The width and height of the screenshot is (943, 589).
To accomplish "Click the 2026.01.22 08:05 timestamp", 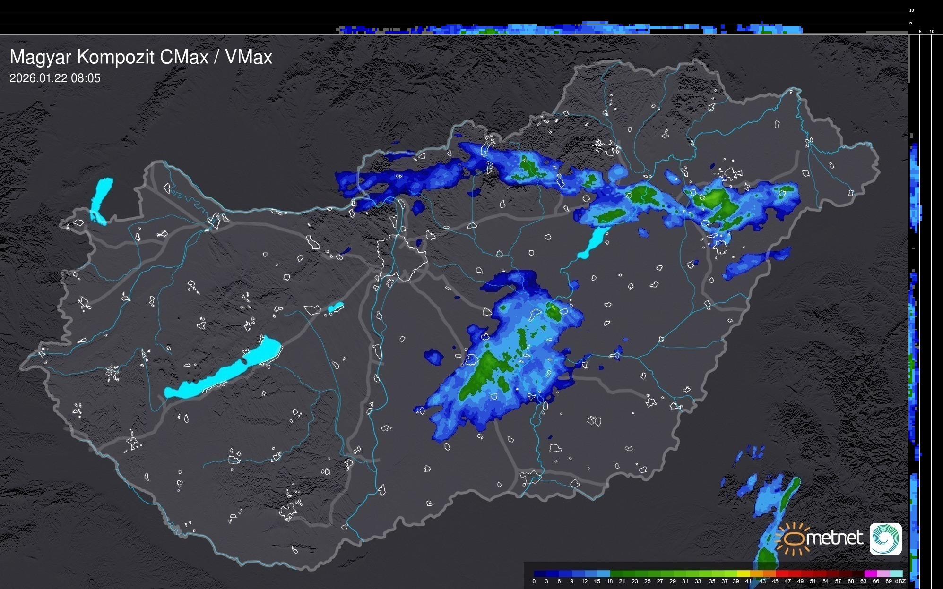I will point(55,78).
